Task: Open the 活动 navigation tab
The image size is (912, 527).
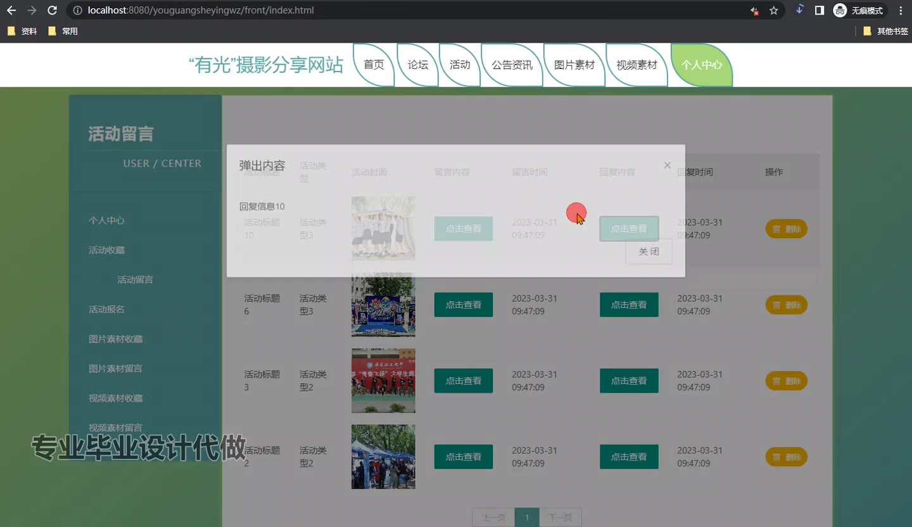Action: (x=460, y=65)
